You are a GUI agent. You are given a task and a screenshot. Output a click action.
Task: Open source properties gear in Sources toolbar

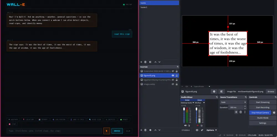(150, 130)
